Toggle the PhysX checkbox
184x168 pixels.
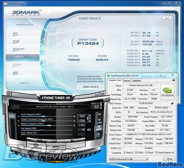(146, 152)
